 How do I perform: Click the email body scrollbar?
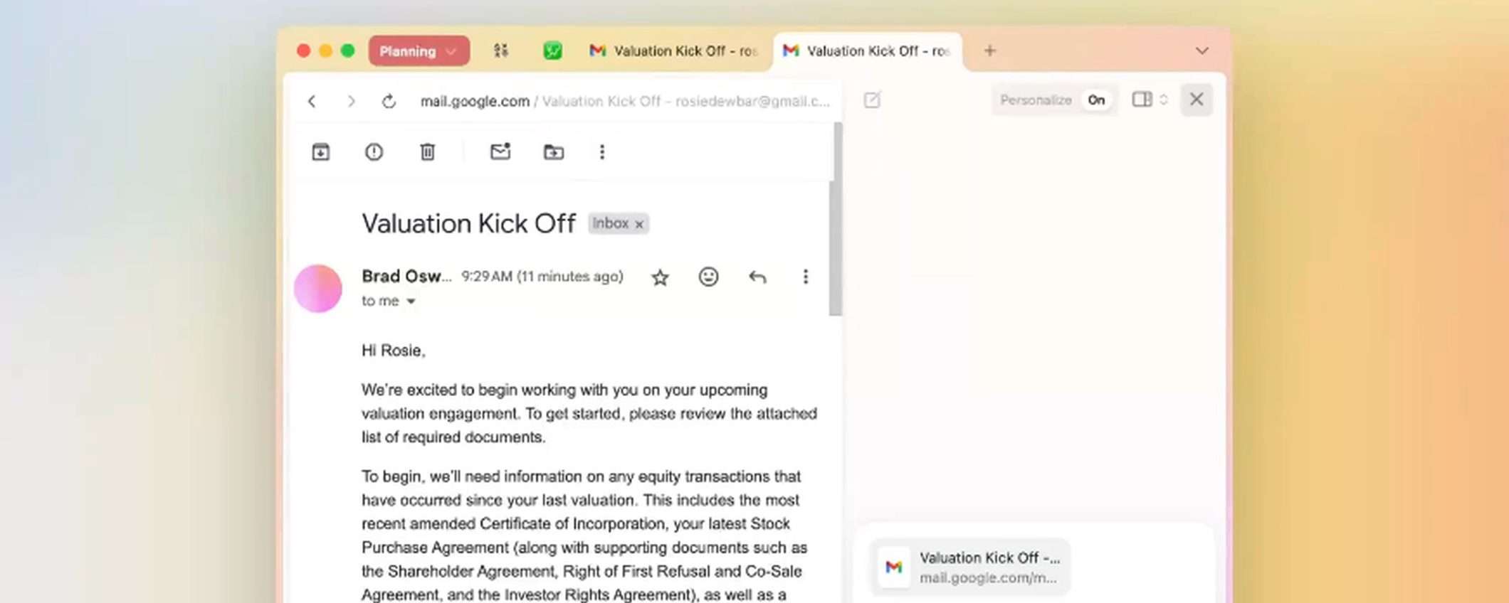[837, 219]
